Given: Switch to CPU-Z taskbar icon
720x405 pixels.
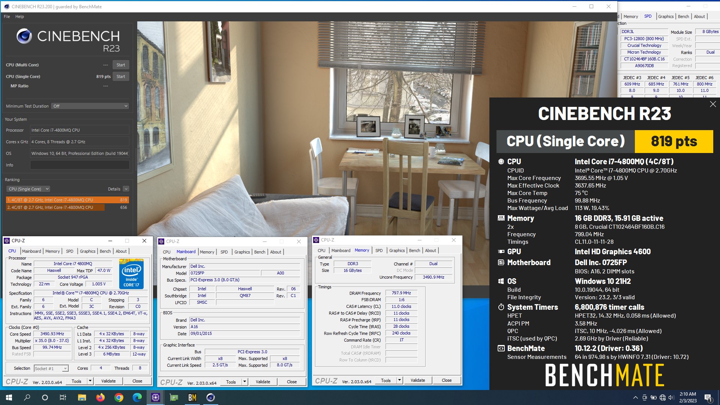Looking at the screenshot, I should pyautogui.click(x=155, y=397).
